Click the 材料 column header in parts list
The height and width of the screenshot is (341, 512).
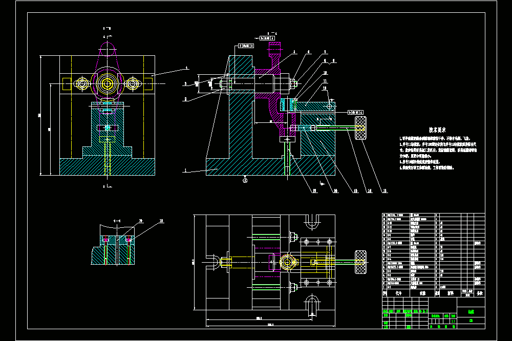tap(450, 293)
